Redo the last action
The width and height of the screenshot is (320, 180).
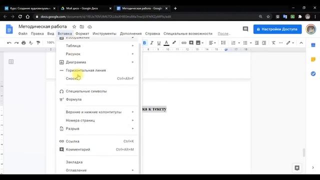pos(16,43)
